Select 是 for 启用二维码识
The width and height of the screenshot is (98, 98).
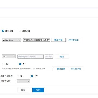click(18, 76)
